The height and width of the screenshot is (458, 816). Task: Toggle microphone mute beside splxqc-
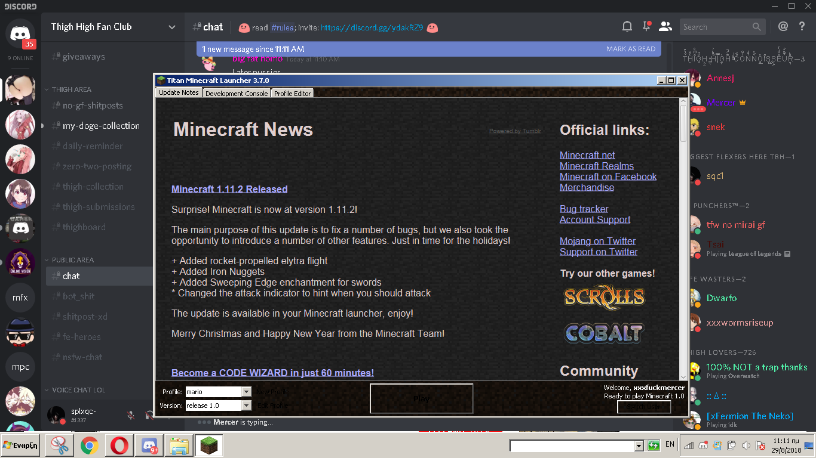[131, 414]
